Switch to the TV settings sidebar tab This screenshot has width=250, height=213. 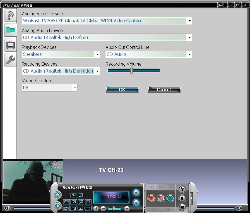pyautogui.click(x=11, y=45)
